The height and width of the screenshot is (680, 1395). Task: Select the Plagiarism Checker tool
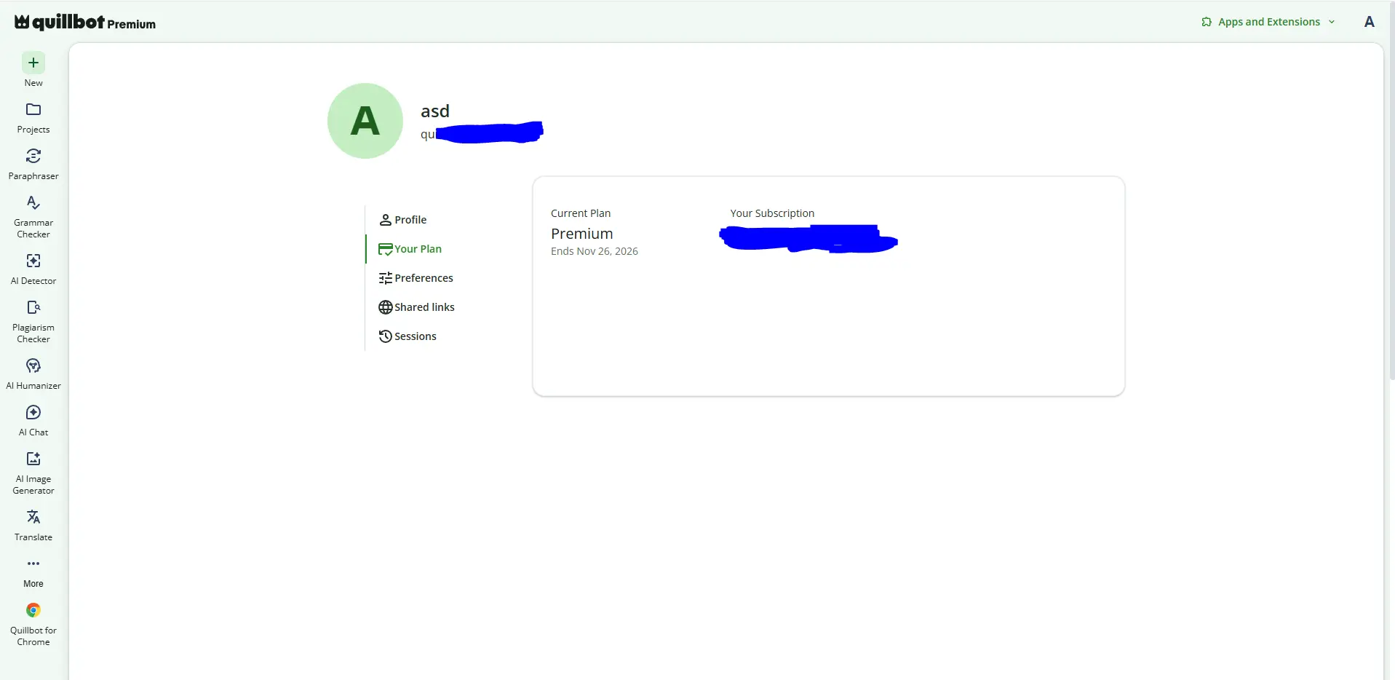[x=33, y=322]
